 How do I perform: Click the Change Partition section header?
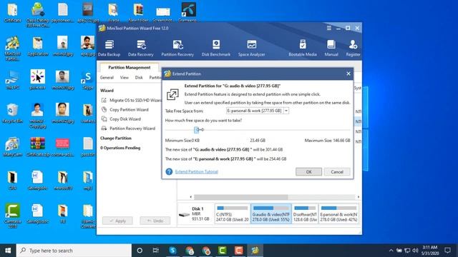click(116, 138)
